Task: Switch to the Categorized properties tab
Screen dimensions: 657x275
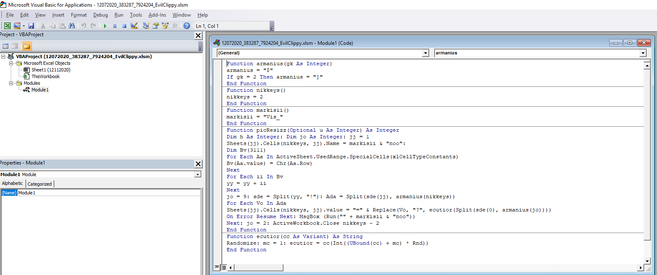Action: [39, 184]
